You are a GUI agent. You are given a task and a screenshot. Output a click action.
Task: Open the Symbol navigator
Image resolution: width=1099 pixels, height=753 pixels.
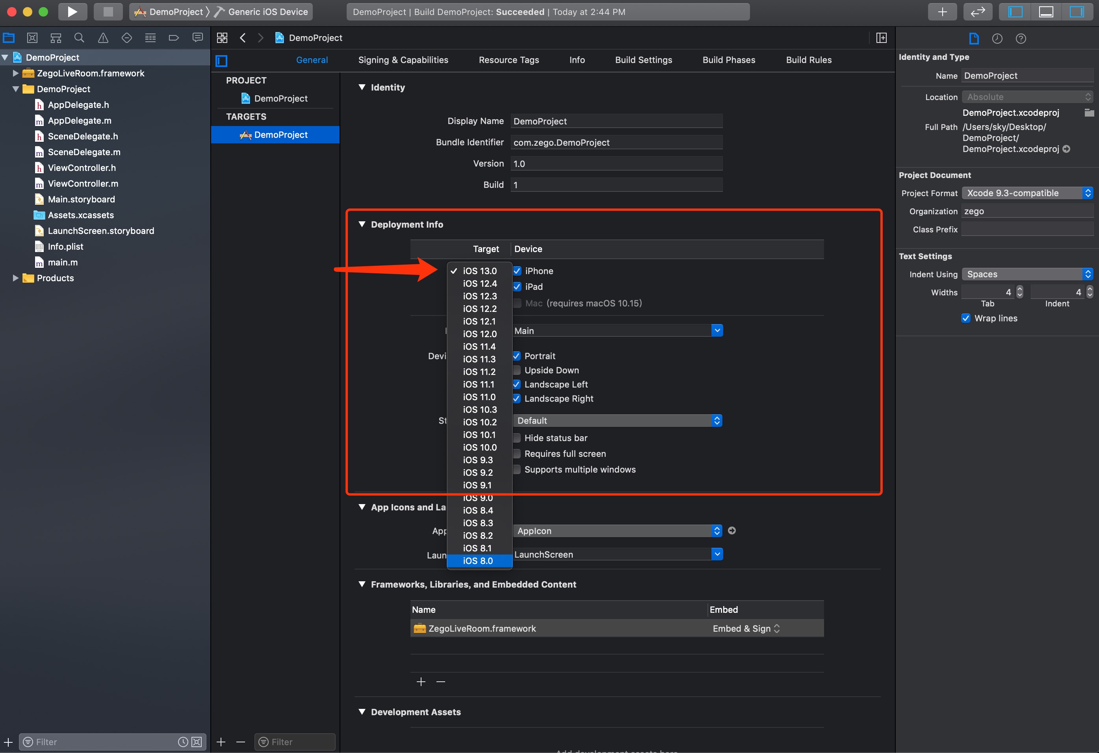56,38
